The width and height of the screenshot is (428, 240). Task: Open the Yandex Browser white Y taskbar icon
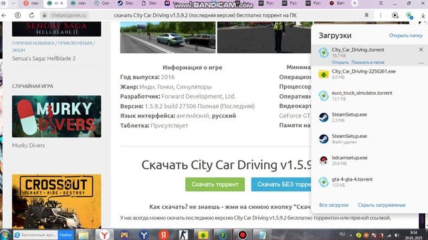(x=104, y=235)
